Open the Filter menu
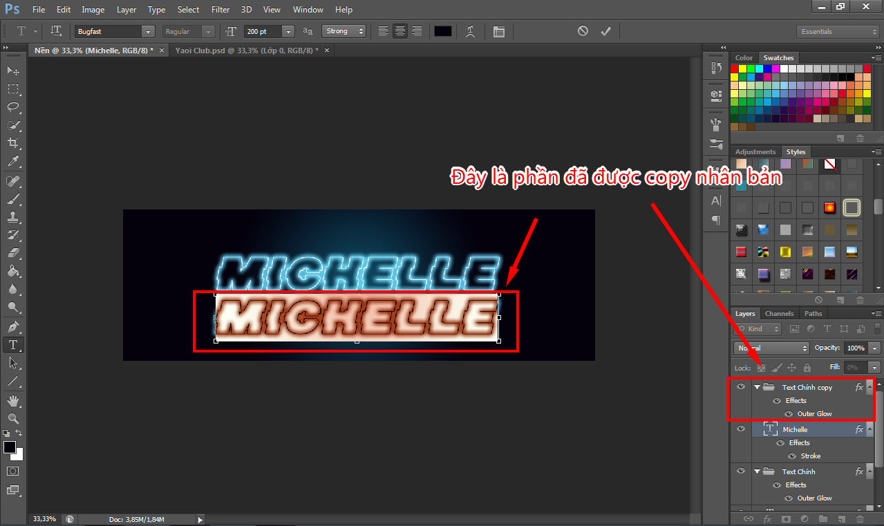 coord(220,10)
